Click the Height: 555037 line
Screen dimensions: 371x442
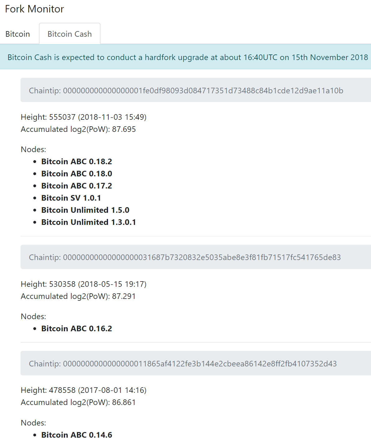[83, 117]
